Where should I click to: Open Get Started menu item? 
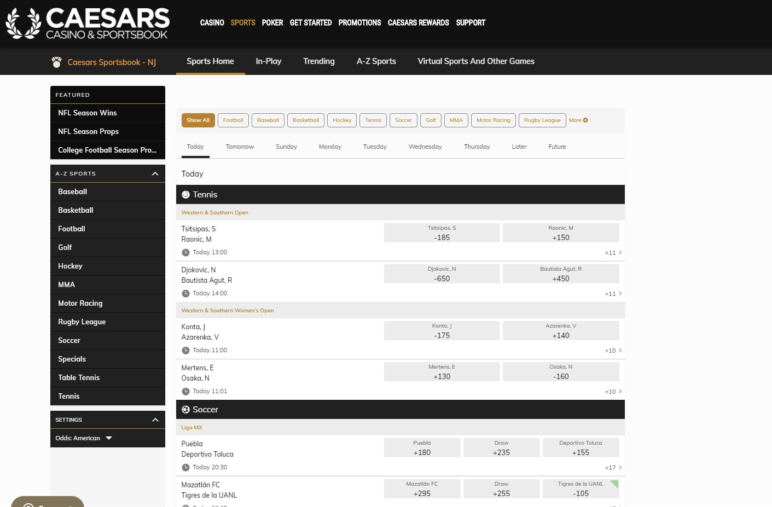[310, 22]
